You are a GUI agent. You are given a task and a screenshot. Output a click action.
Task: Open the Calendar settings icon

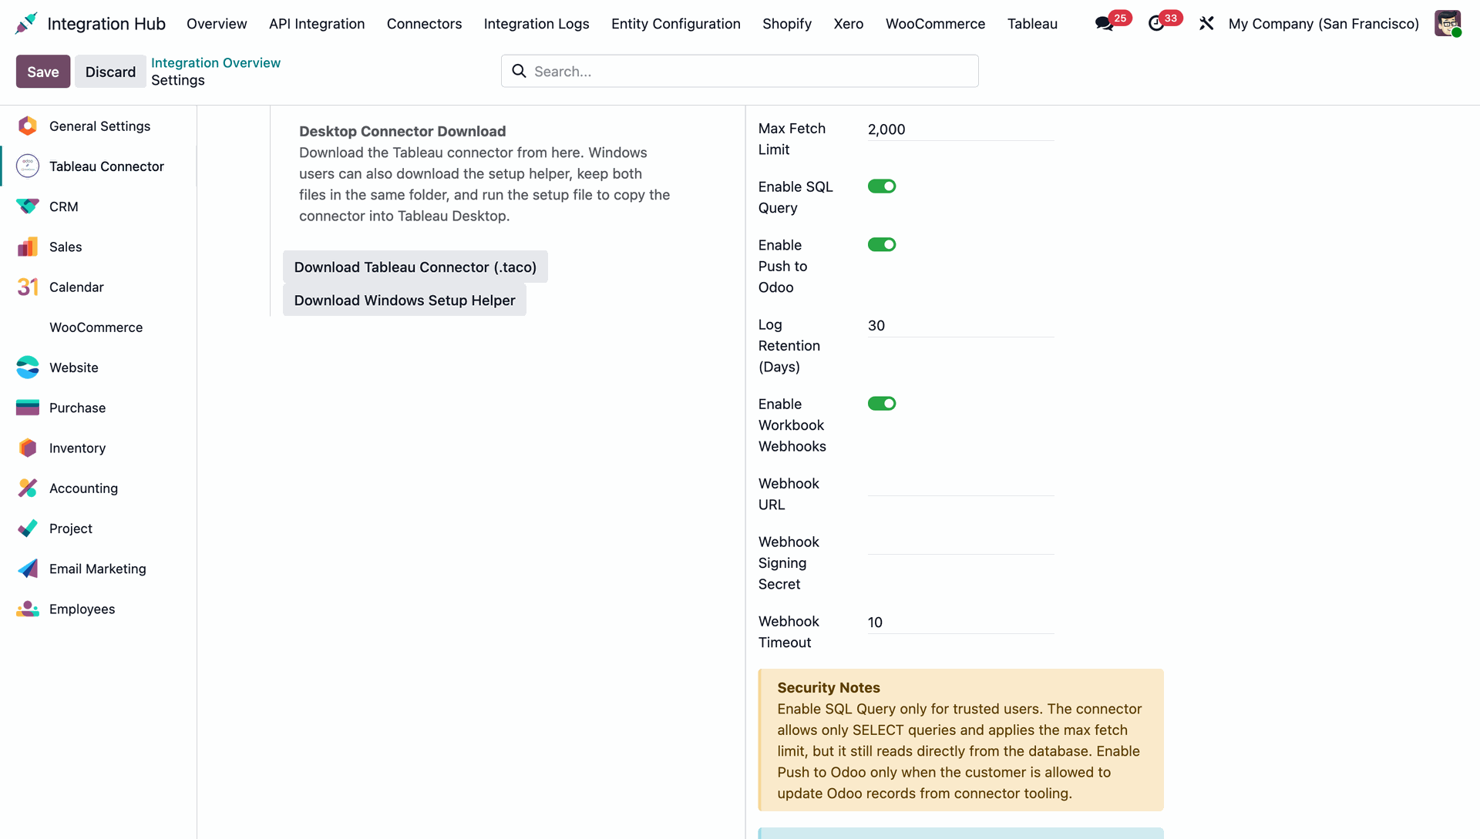[x=28, y=287]
